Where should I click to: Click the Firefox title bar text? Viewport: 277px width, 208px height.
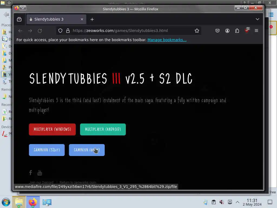[x=130, y=9]
